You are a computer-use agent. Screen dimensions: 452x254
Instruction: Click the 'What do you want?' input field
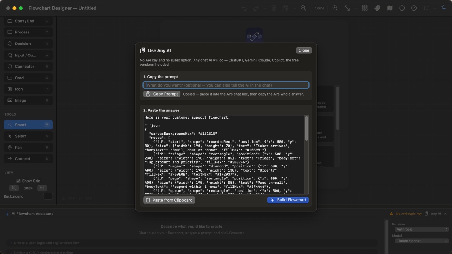226,85
